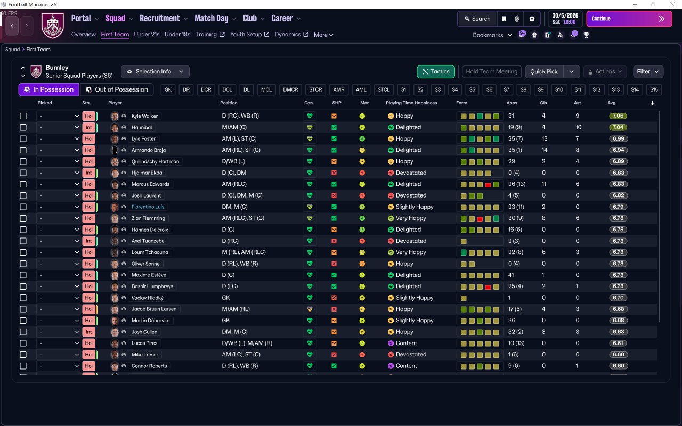This screenshot has height=426, width=682.
Task: Click Kyle Walker's 7.06 average rating badge
Action: [618, 116]
